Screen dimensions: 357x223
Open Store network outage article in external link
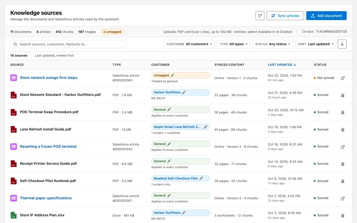click(x=343, y=78)
